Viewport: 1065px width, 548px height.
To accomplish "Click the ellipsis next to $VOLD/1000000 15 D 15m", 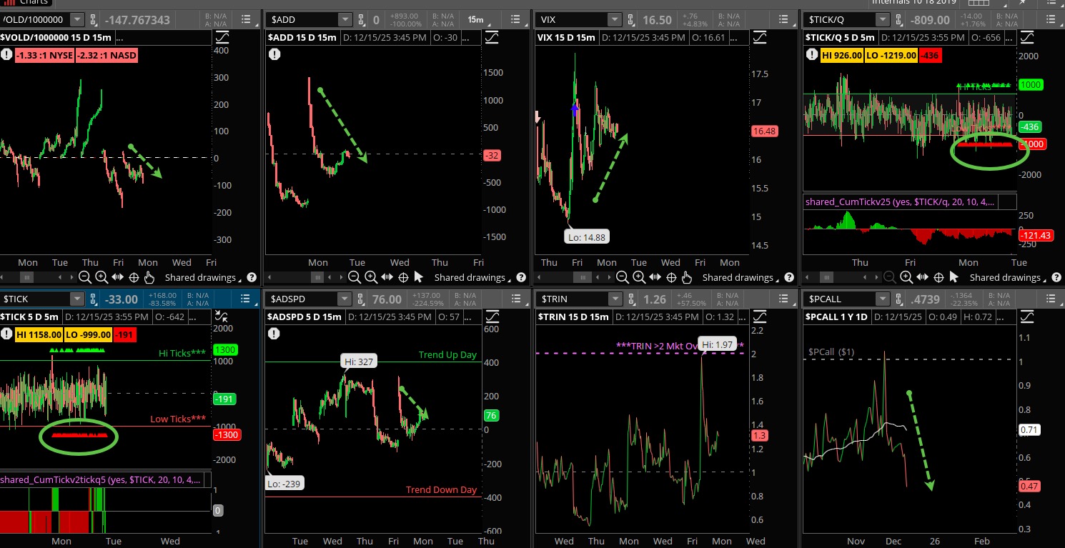I will click(119, 37).
